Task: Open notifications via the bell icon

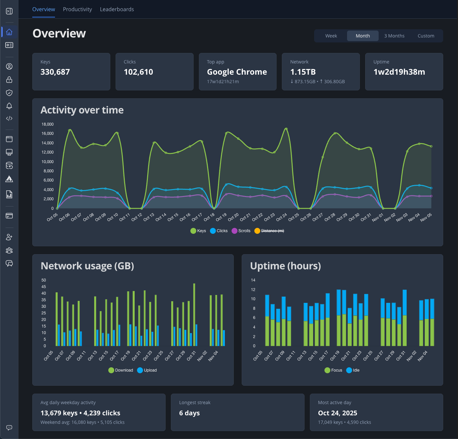Action: [x=9, y=106]
